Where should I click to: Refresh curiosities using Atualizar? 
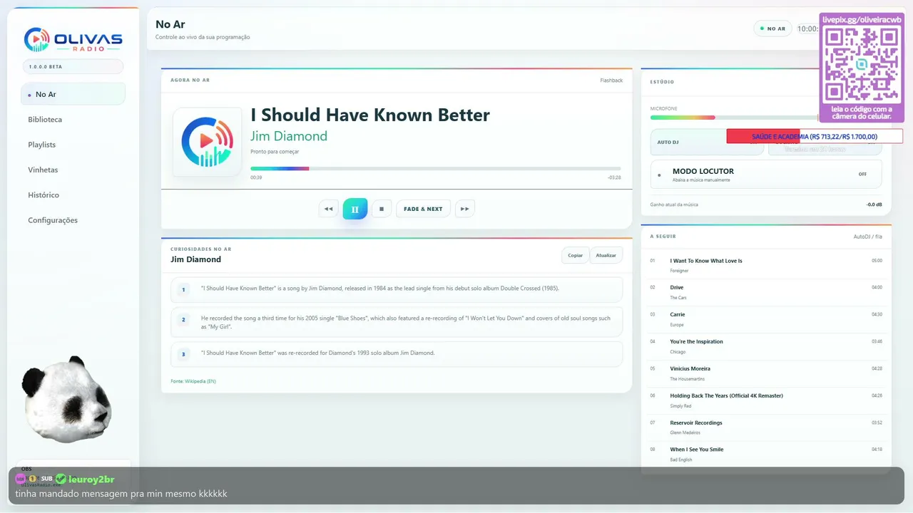pos(606,255)
